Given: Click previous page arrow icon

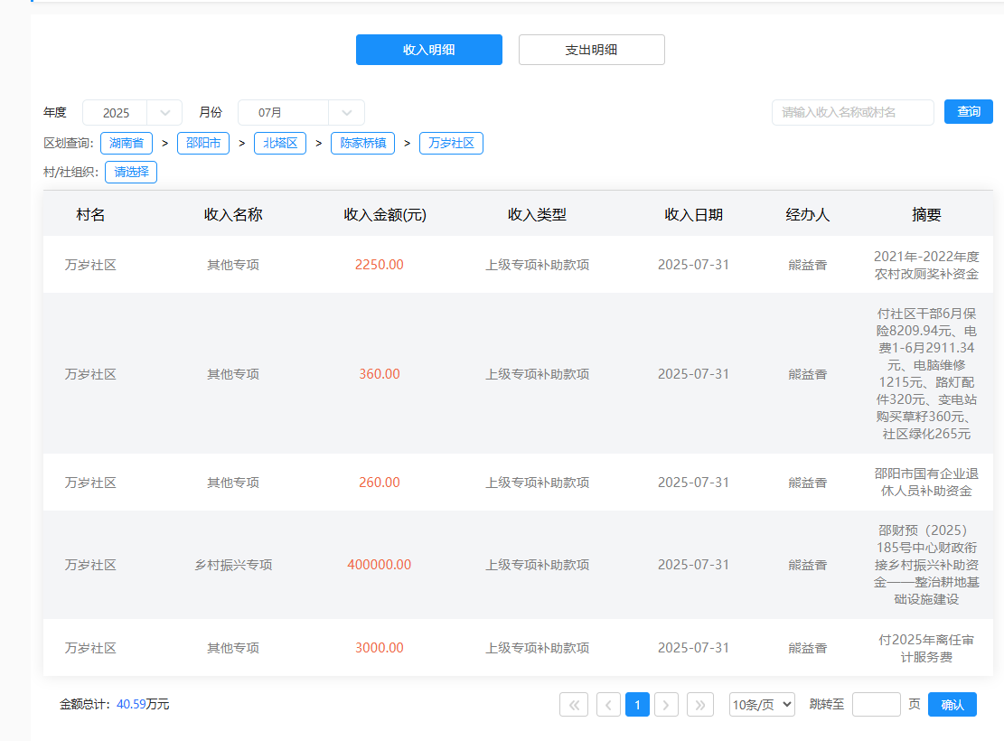Looking at the screenshot, I should pos(608,705).
